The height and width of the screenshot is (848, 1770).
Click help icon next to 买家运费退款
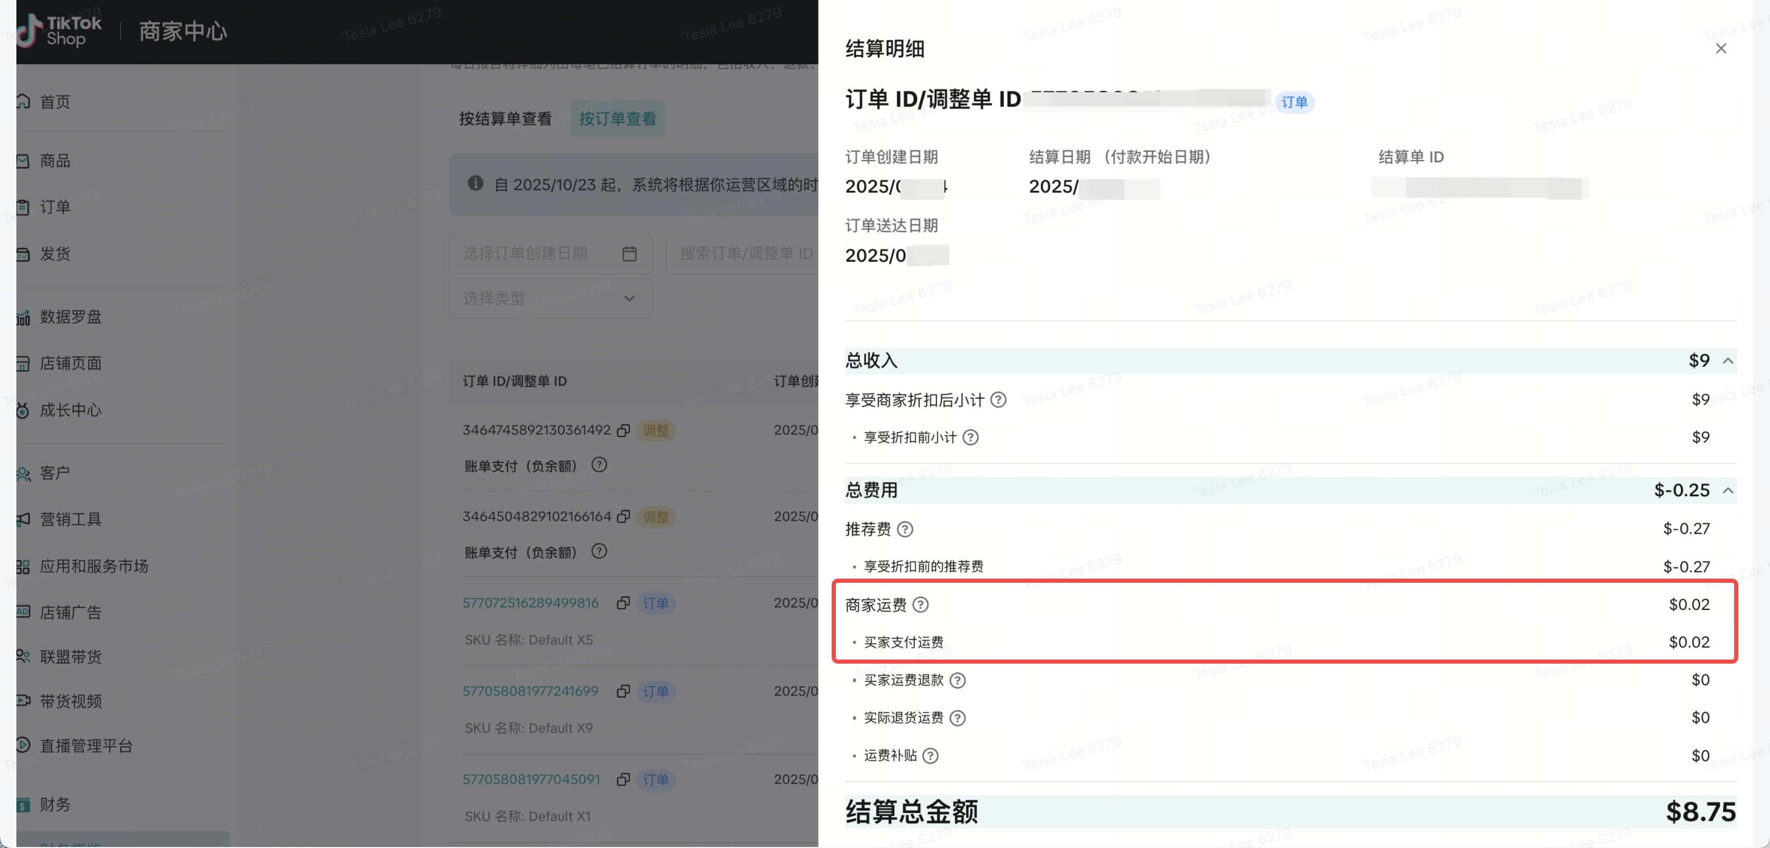point(957,681)
